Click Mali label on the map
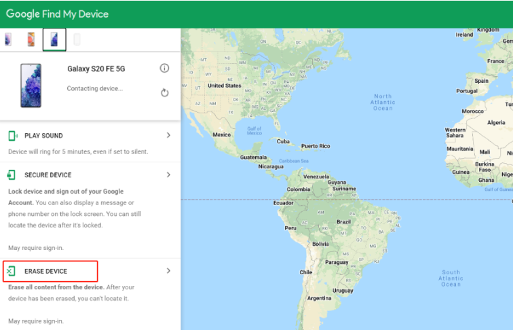 pos(485,152)
